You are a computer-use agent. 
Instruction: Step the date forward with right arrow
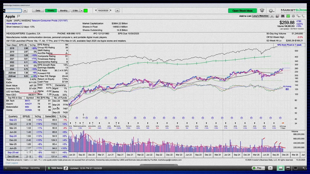(111, 11)
